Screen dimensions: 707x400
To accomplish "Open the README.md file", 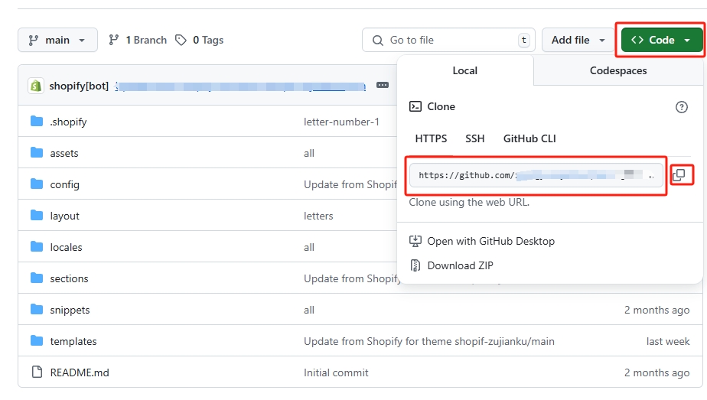I will click(80, 373).
